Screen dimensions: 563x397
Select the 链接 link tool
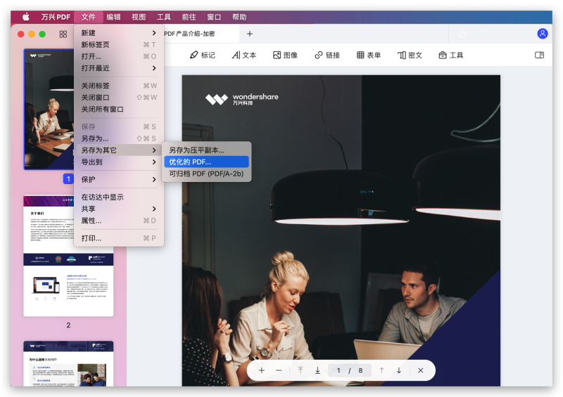tap(327, 55)
